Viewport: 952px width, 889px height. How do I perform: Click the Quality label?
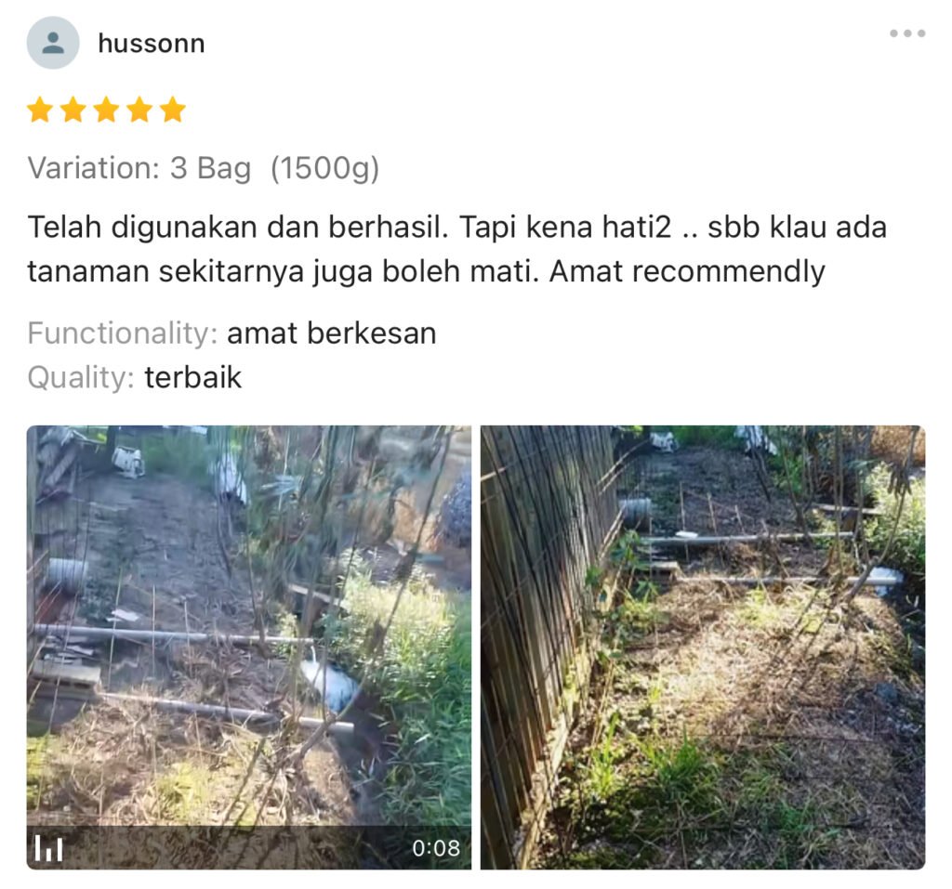pos(81,377)
